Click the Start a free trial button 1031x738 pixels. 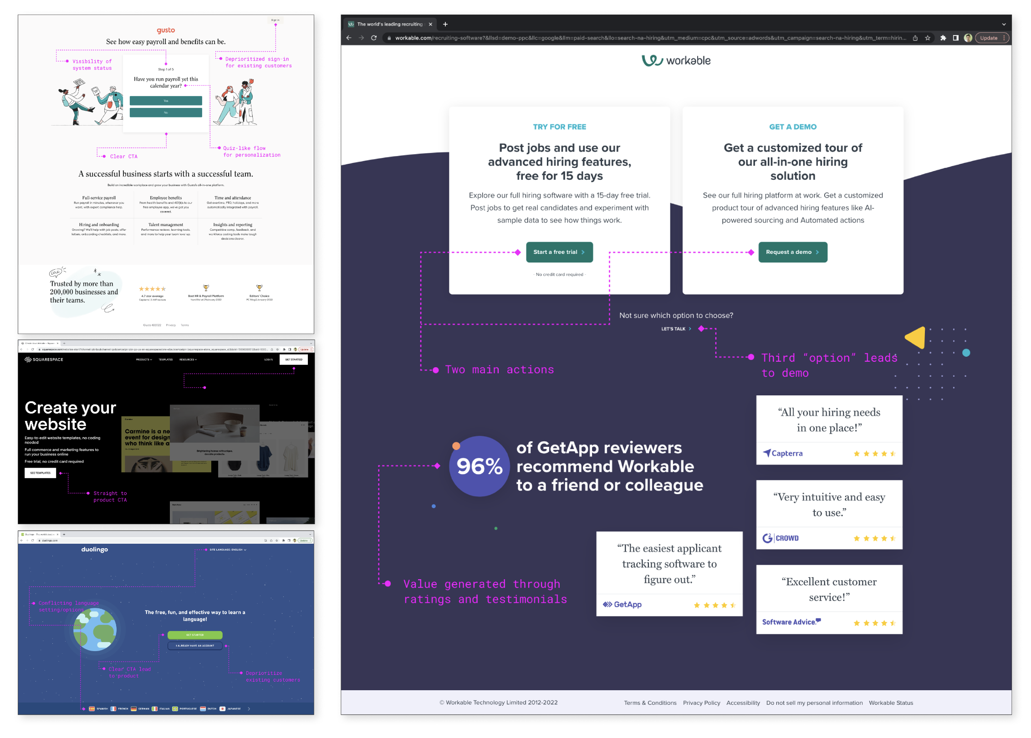[559, 252]
